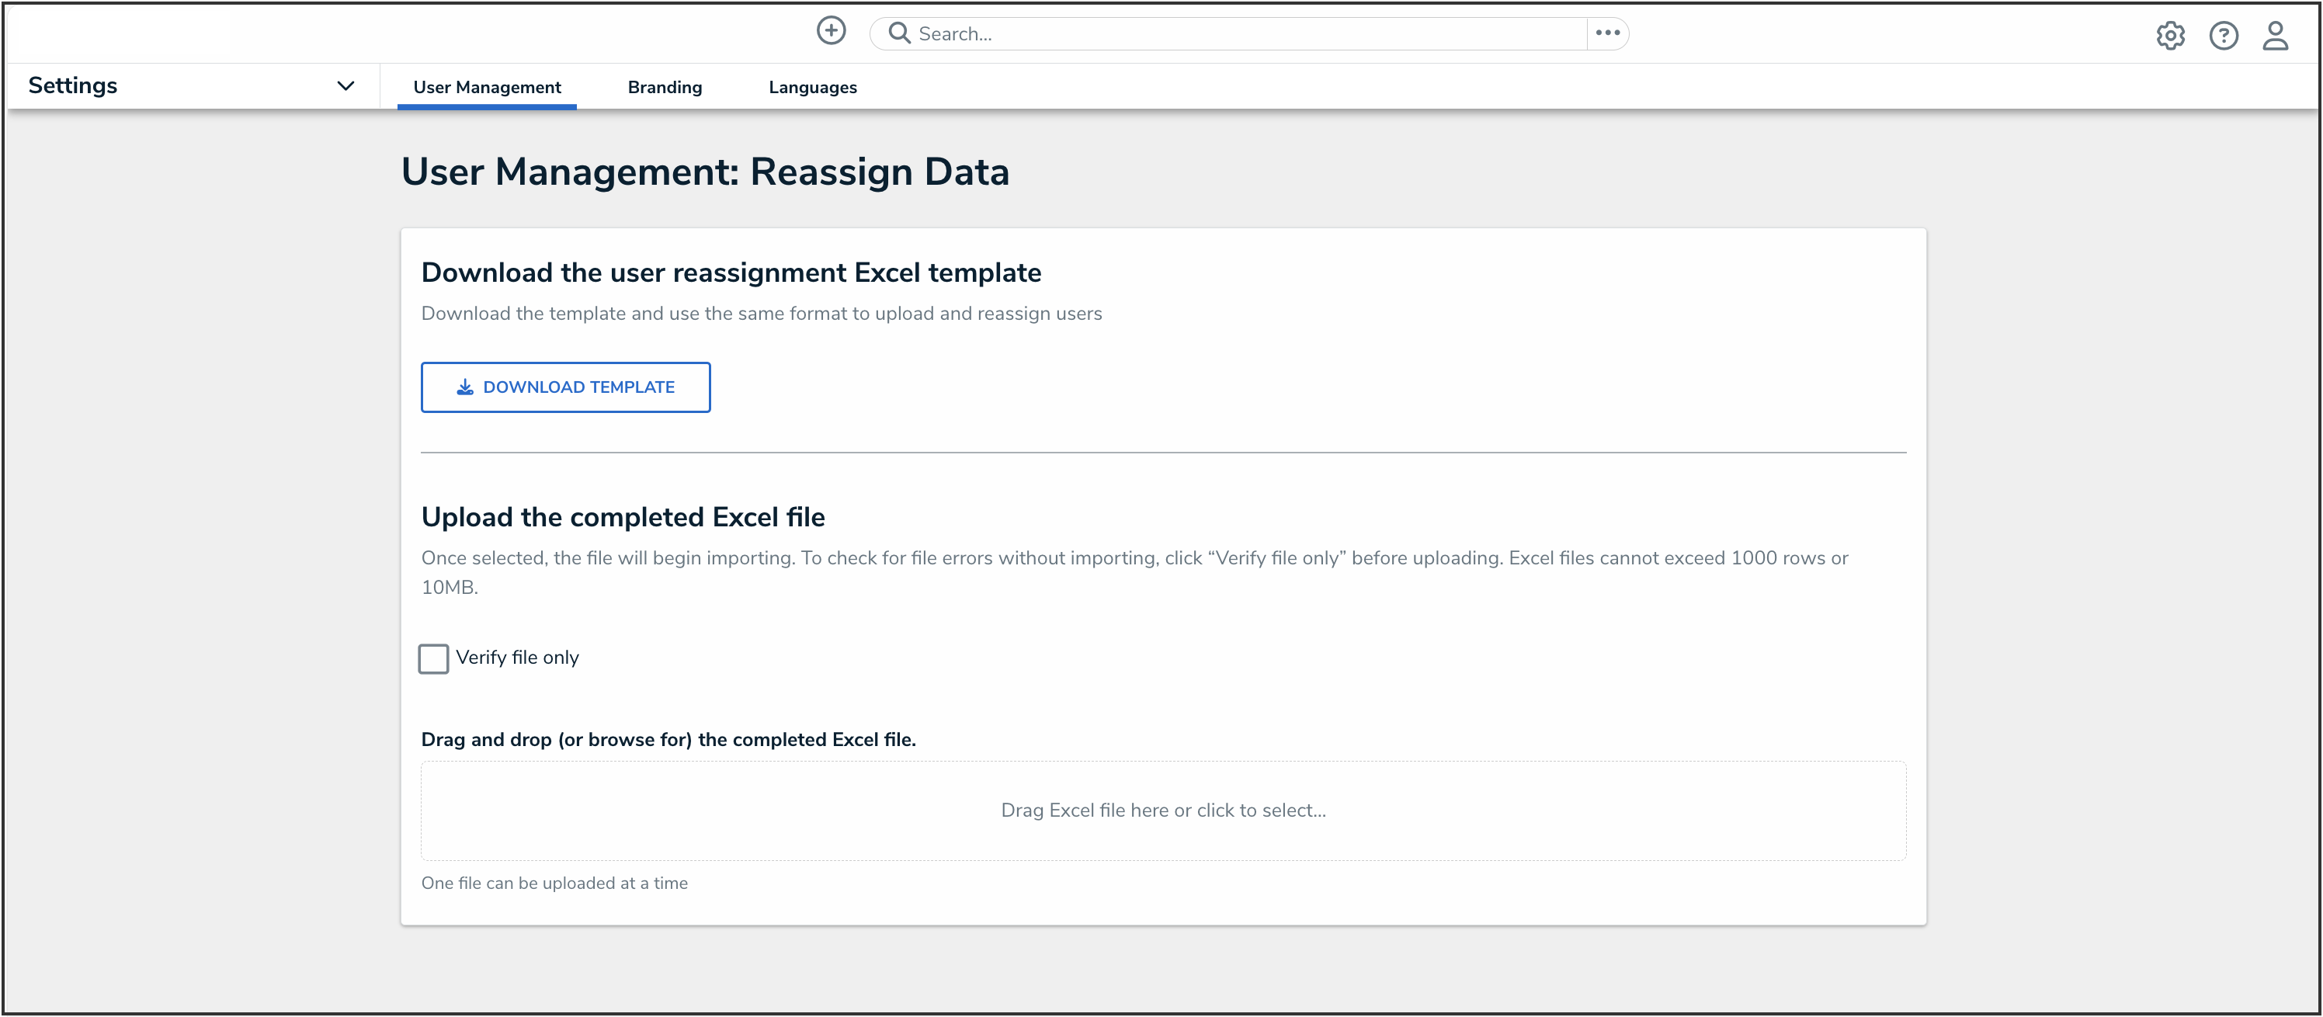
Task: Switch to the User Management tab
Action: pyautogui.click(x=487, y=88)
